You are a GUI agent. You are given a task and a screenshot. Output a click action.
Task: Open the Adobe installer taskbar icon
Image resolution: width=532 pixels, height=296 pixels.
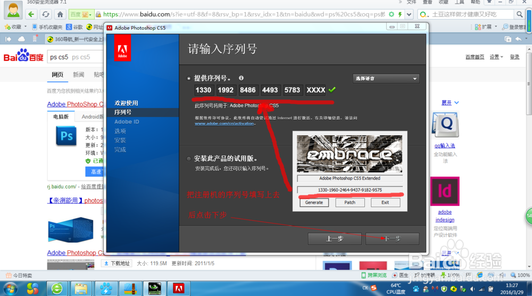pos(178,289)
